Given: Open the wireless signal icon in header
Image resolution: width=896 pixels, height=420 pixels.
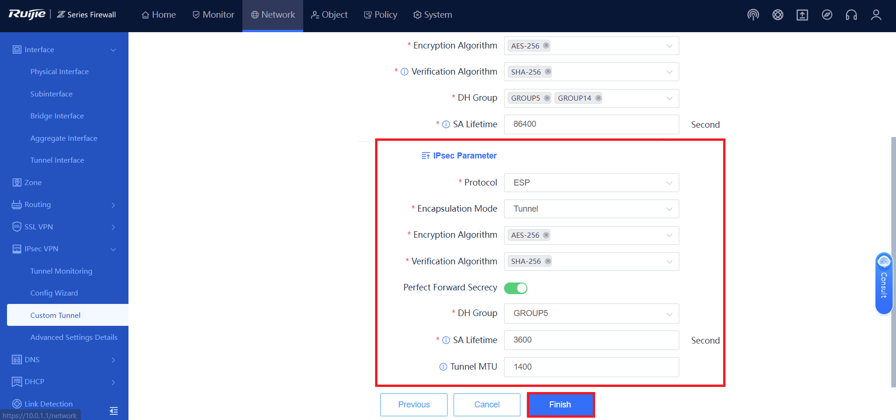Looking at the screenshot, I should click(x=753, y=15).
